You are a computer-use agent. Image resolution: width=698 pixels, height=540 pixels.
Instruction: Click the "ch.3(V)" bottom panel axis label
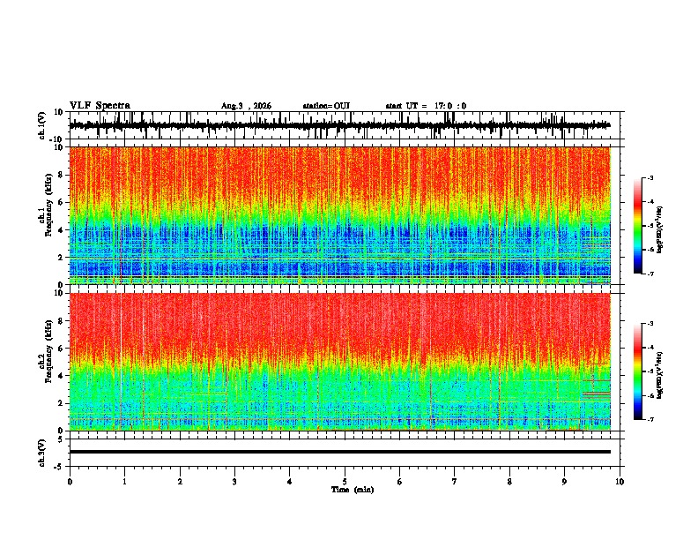click(x=42, y=453)
